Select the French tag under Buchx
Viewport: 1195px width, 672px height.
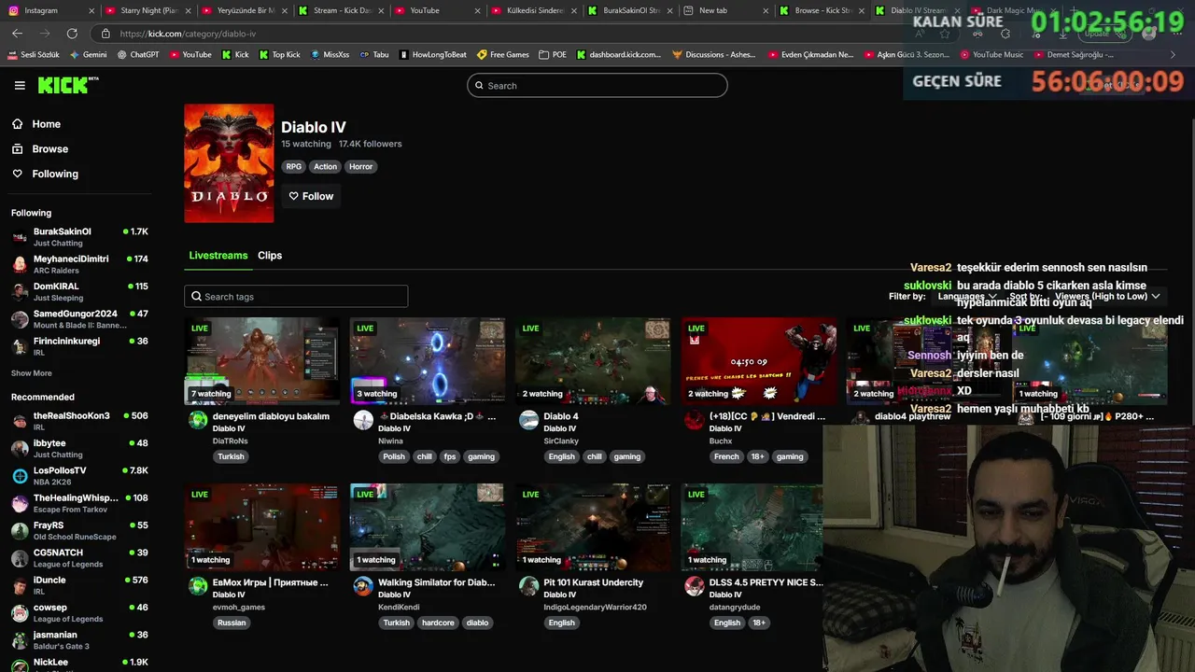point(726,457)
